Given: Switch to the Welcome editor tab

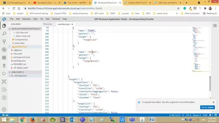Looking at the screenshot, I should 48,24.
